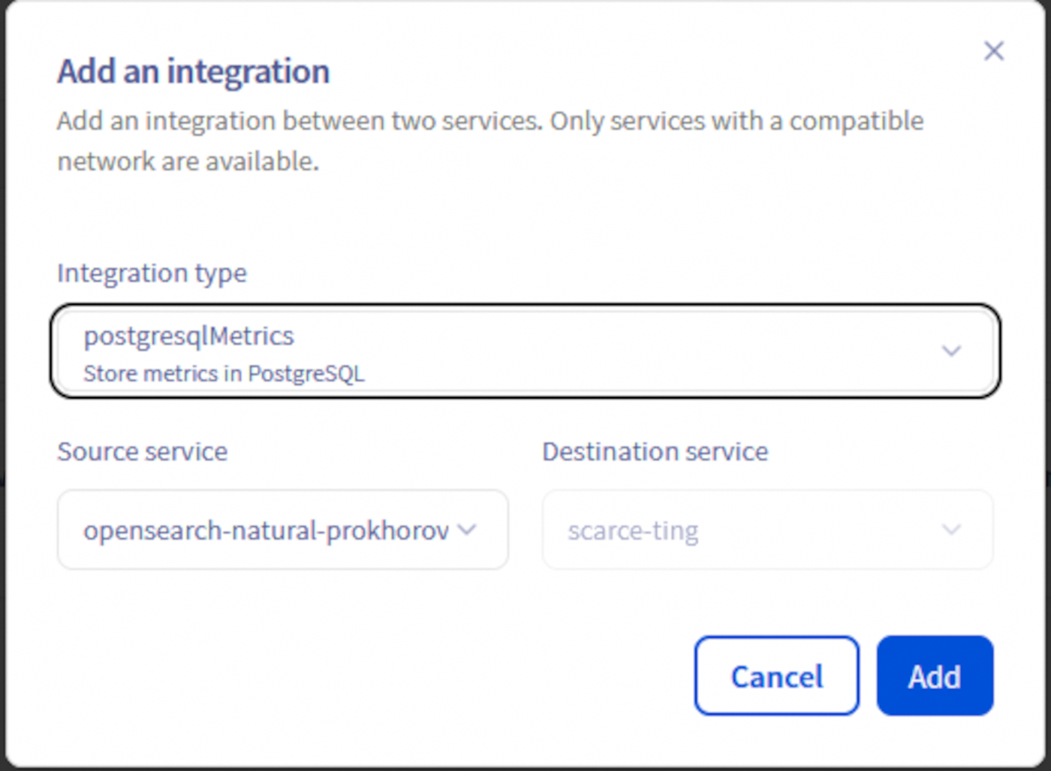Image resolution: width=1051 pixels, height=771 pixels.
Task: Click the postgresqlMetrics selector arrow
Action: [x=951, y=351]
